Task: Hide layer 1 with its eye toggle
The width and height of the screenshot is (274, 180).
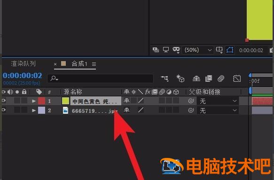Action: [x=3, y=101]
